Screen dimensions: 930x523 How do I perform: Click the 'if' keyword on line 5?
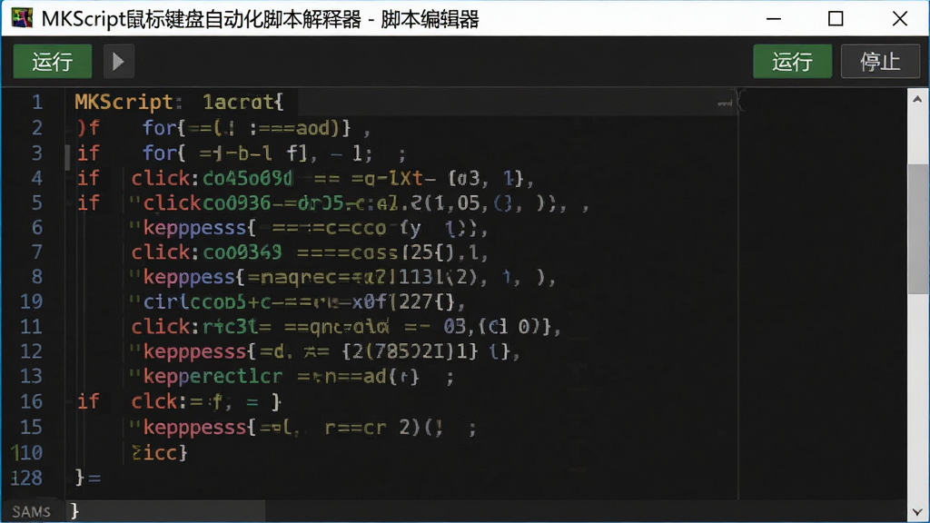tap(88, 202)
